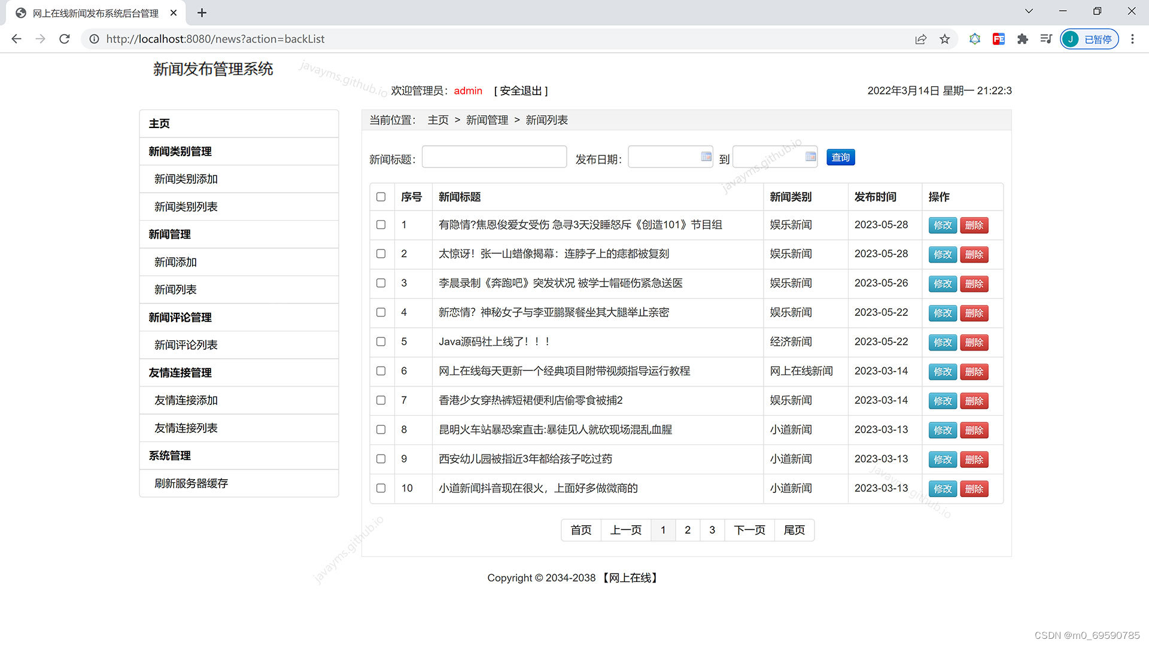The width and height of the screenshot is (1149, 646).
Task: Click the red FE extension icon
Action: (x=998, y=39)
